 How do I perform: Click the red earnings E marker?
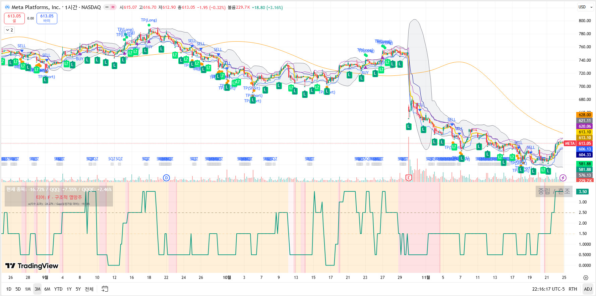point(408,178)
